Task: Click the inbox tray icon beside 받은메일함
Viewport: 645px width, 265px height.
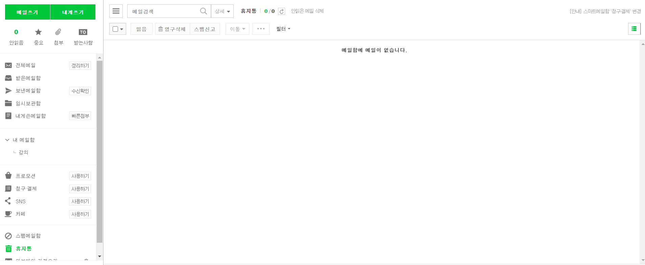Action: 8,78
